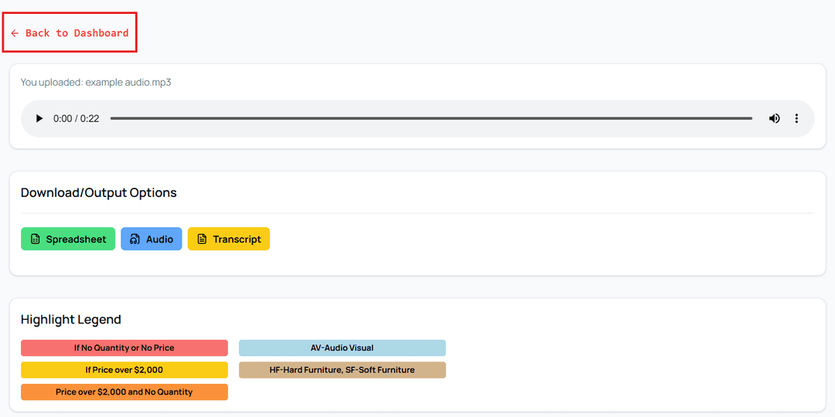
Task: Download the Spreadsheet output
Action: pyautogui.click(x=68, y=239)
